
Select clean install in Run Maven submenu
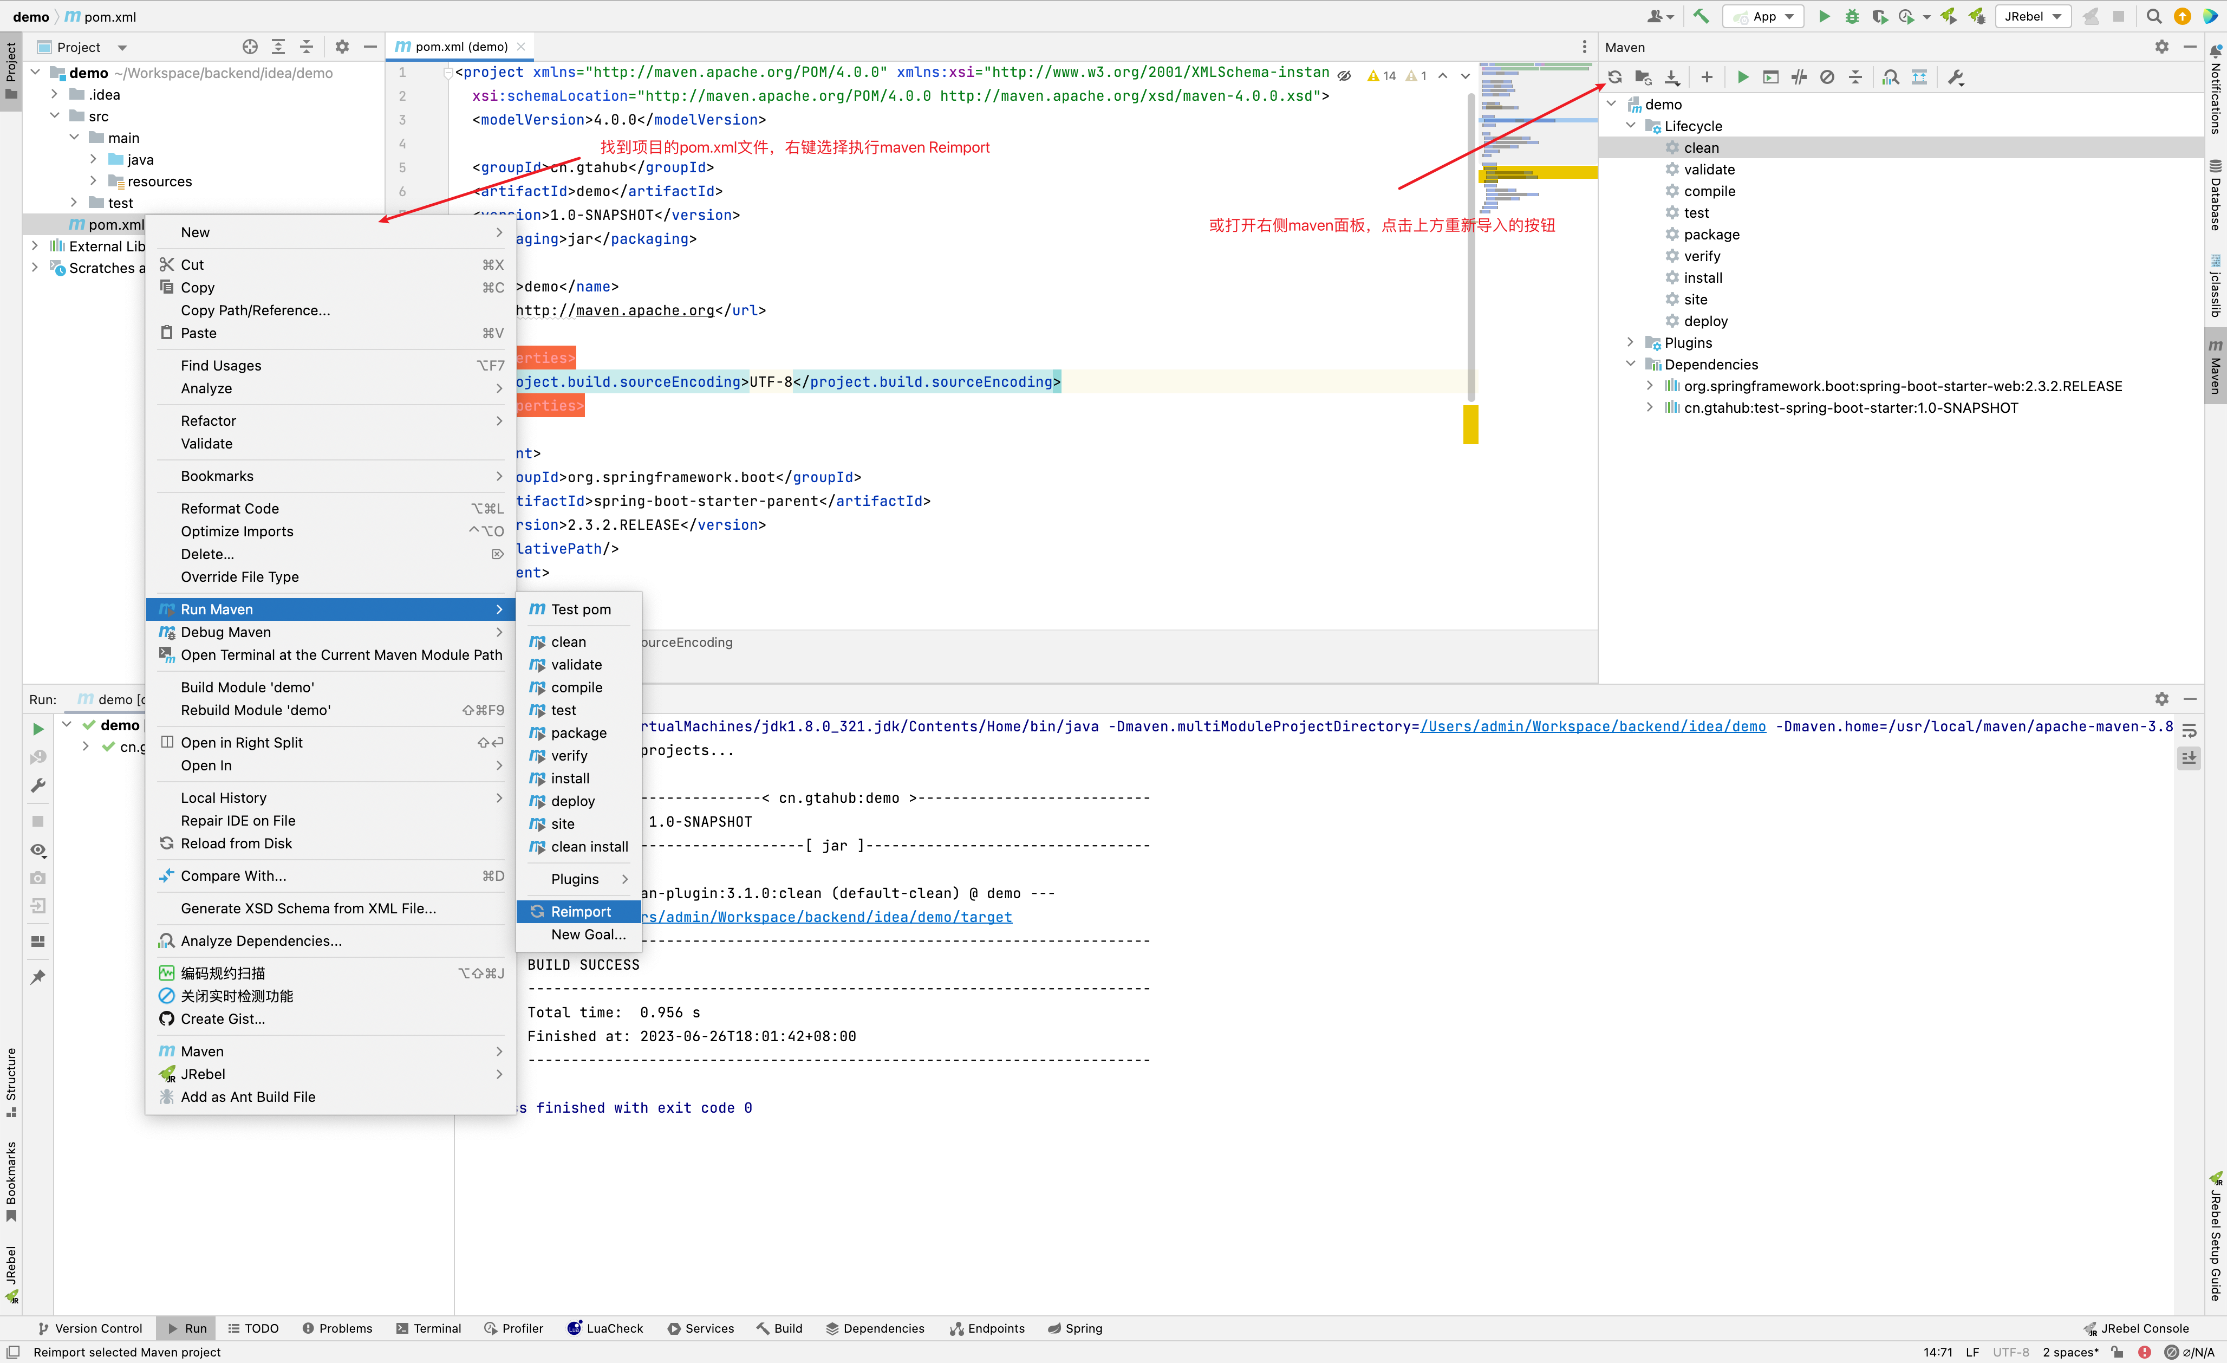tap(578, 846)
